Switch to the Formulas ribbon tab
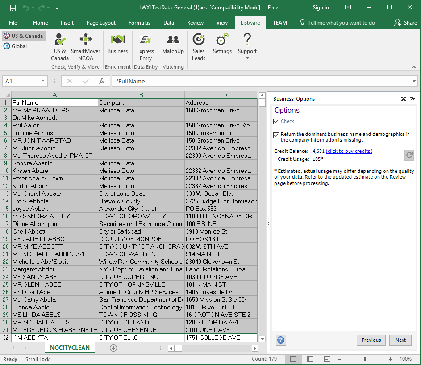Screen dimensions: 421x365 coord(139,23)
